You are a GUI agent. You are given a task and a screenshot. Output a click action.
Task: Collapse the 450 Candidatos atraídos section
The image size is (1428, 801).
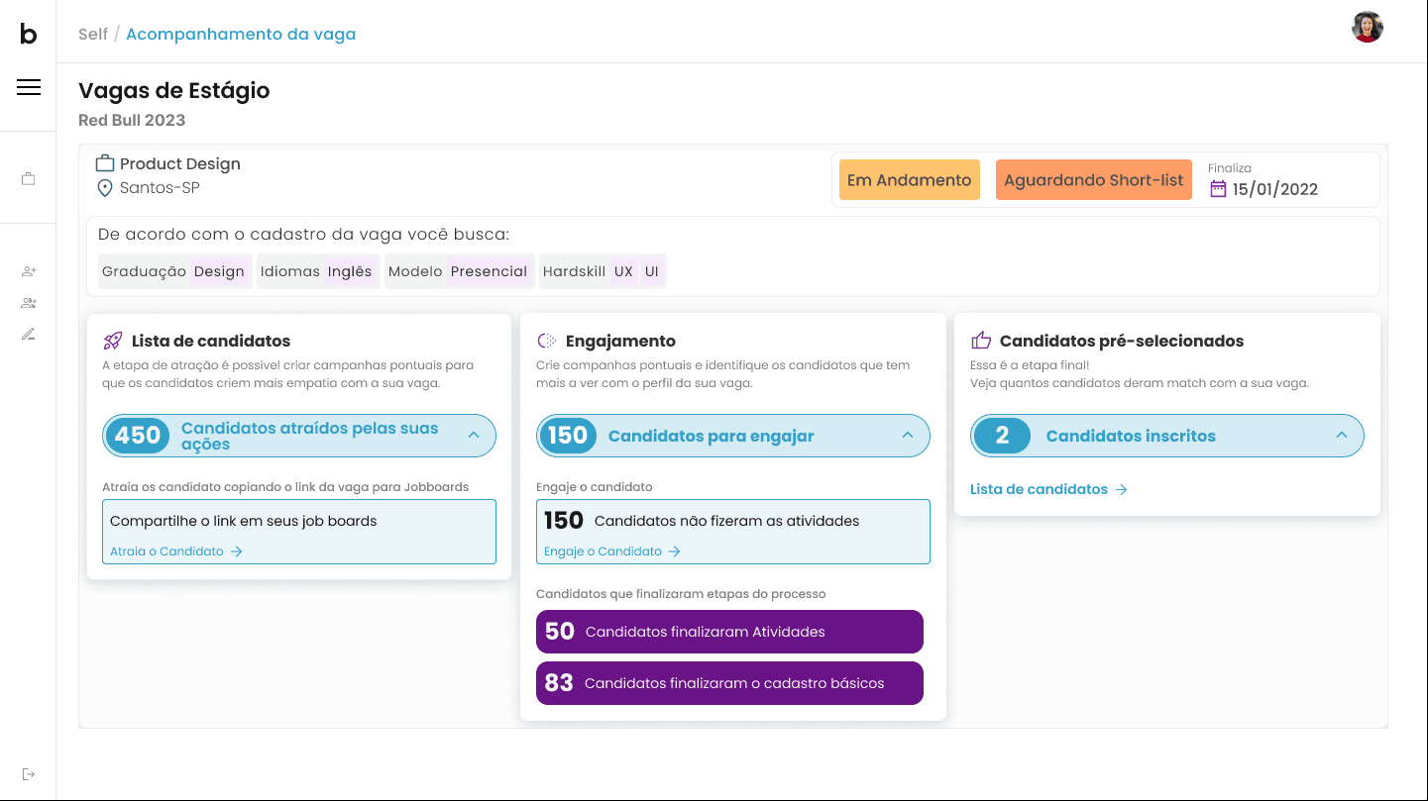coord(474,436)
